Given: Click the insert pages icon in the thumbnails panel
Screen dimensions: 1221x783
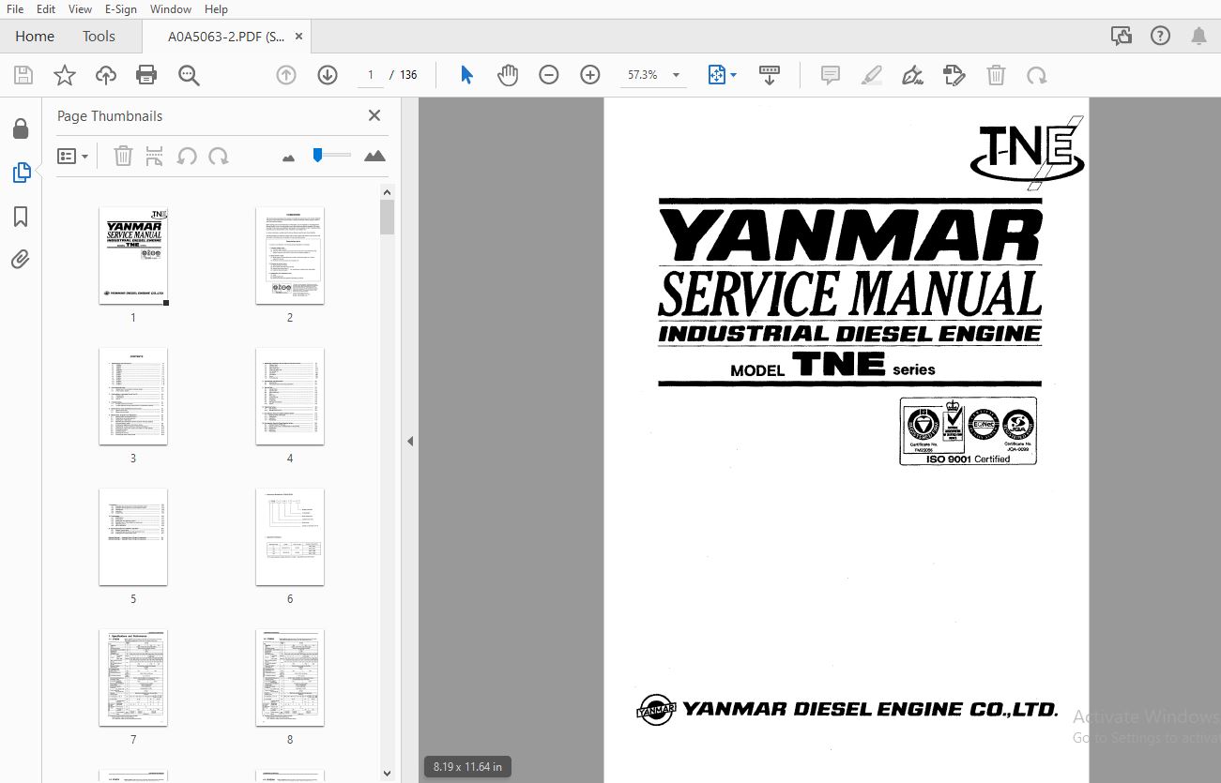Looking at the screenshot, I should coord(155,157).
